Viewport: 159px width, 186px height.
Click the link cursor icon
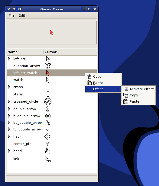tap(48, 159)
